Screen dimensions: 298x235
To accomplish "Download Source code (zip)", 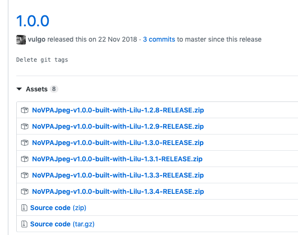I will coord(58,208).
